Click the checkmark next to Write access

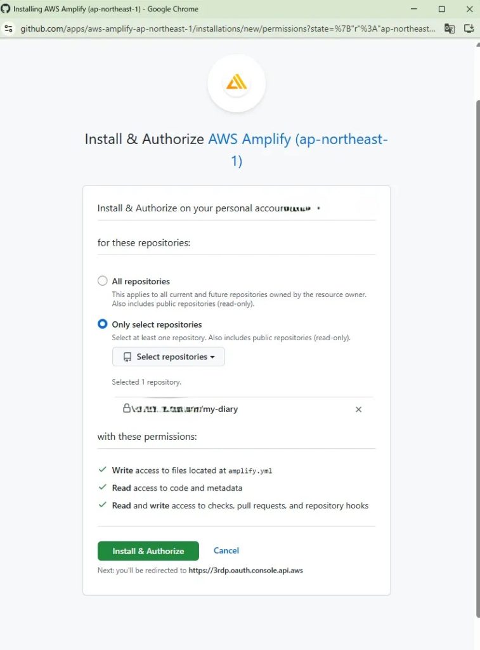(x=102, y=470)
